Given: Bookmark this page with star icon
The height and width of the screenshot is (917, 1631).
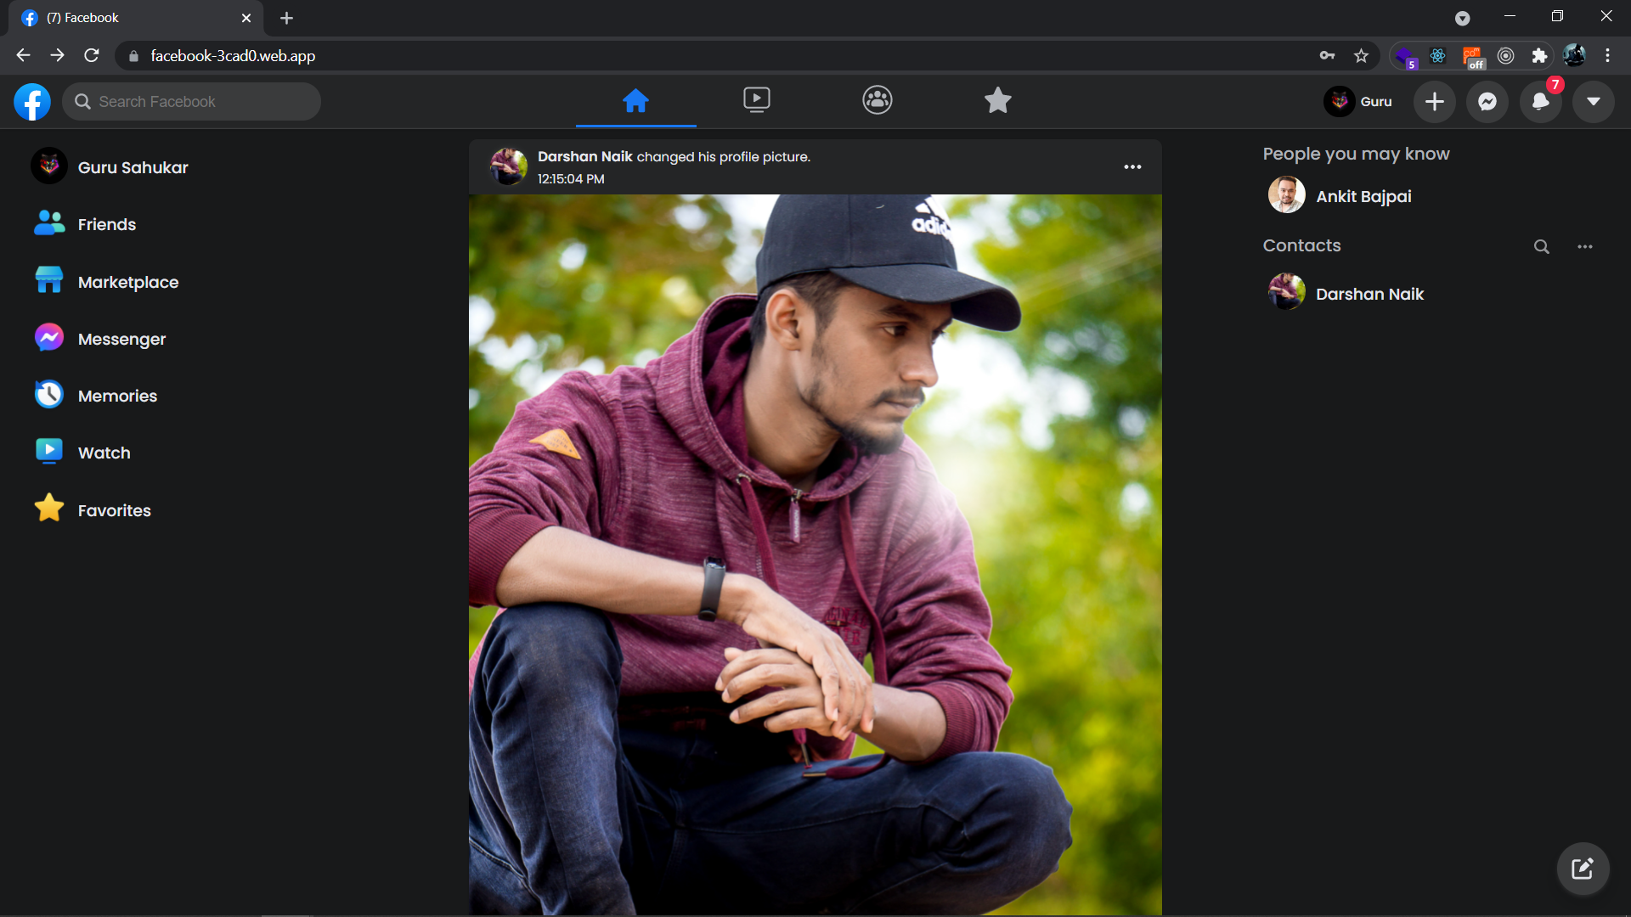Looking at the screenshot, I should pyautogui.click(x=1361, y=56).
